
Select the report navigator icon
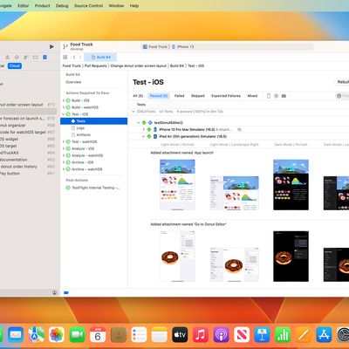(44, 57)
